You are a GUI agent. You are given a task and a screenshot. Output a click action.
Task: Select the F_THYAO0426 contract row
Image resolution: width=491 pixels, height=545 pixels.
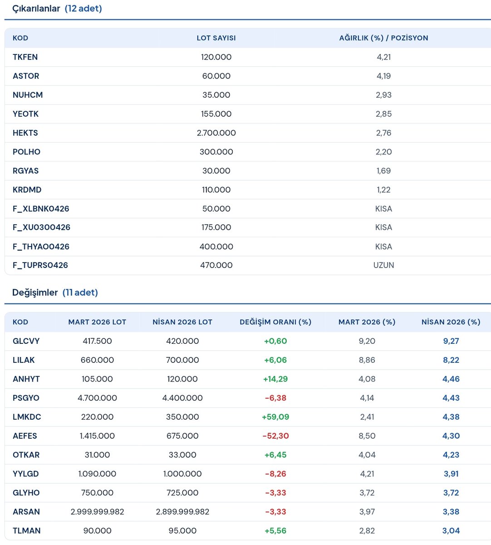[x=41, y=247]
